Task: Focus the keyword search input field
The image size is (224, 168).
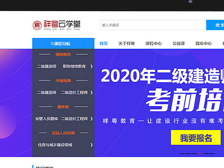Action: tap(153, 25)
